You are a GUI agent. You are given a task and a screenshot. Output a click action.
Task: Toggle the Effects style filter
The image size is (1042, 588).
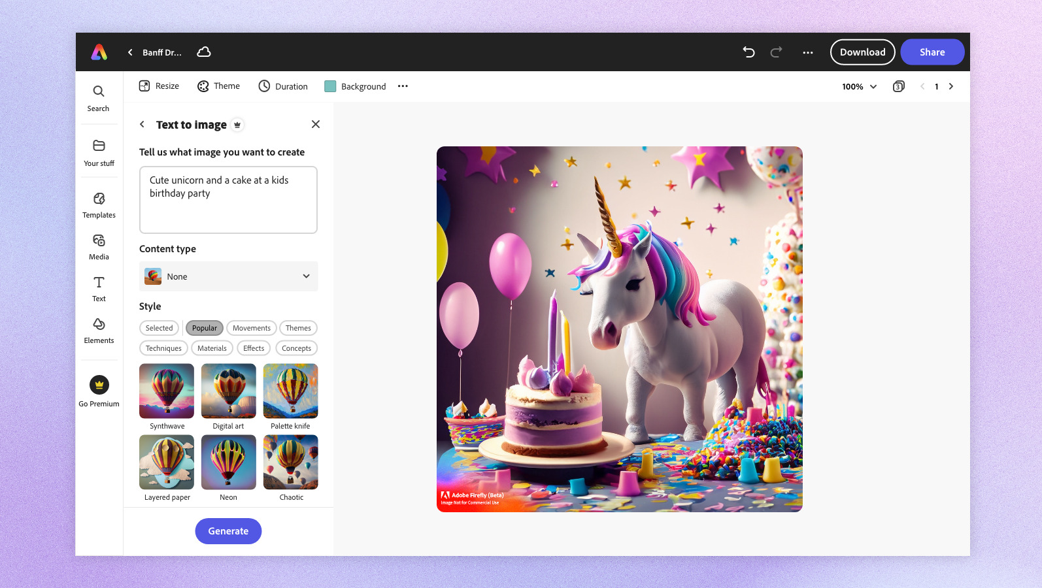[254, 348]
